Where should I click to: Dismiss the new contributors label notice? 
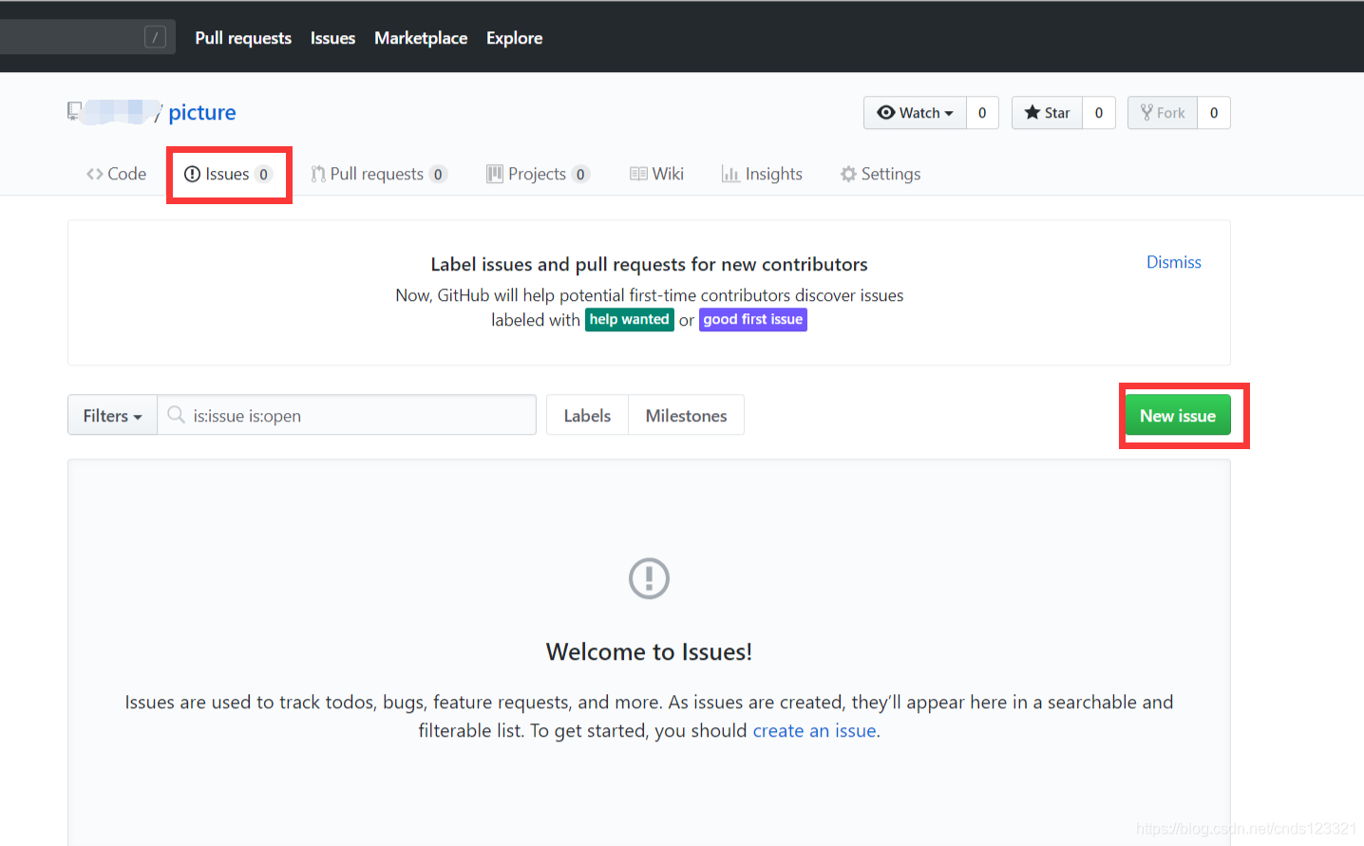click(1174, 262)
